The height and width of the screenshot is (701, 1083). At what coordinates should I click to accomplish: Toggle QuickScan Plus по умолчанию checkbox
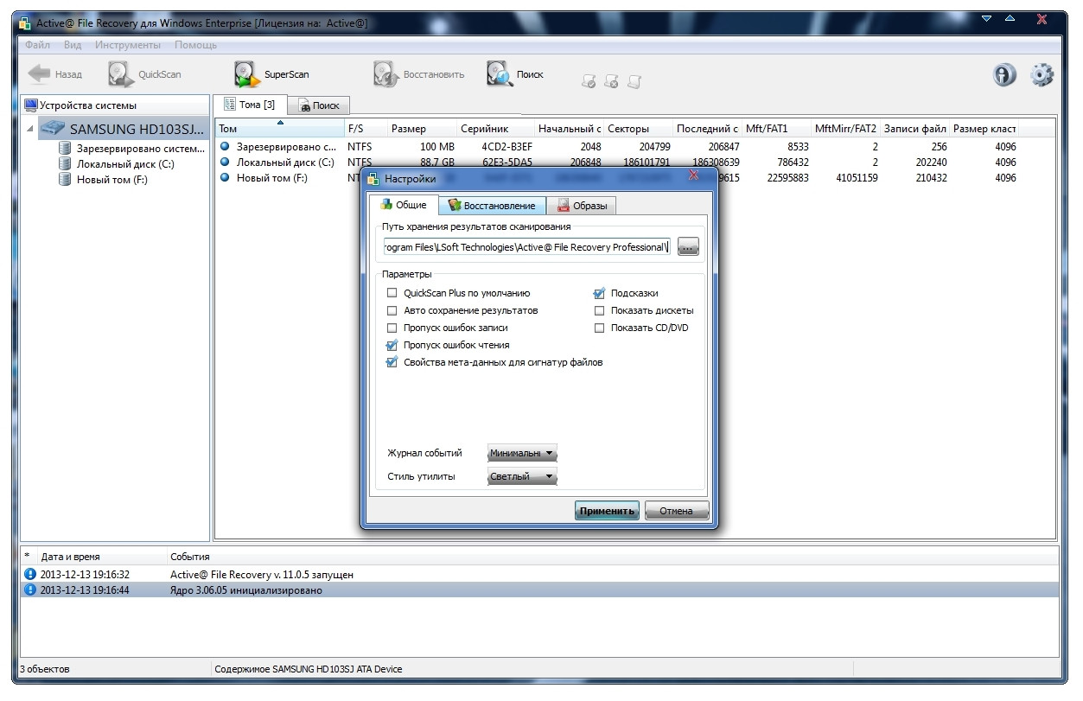click(x=392, y=293)
